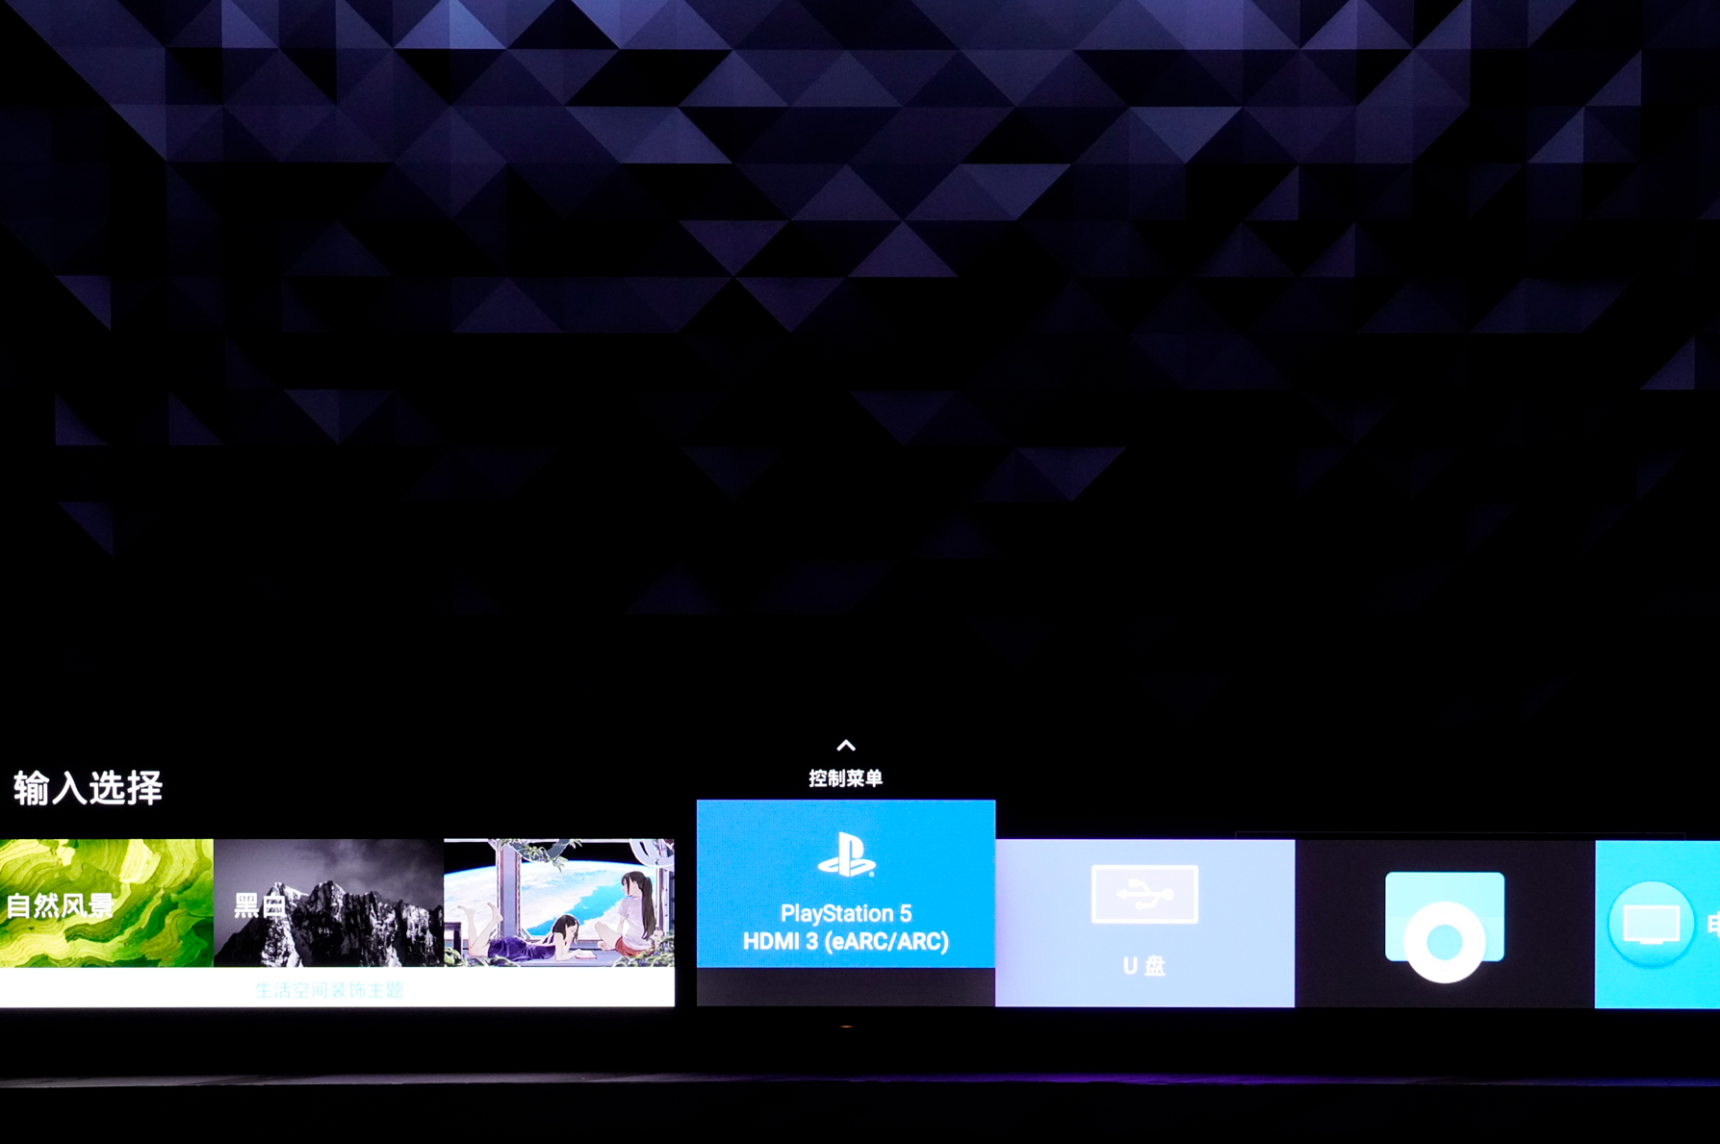Select the cyan tile with TV screen icon

point(1657,924)
